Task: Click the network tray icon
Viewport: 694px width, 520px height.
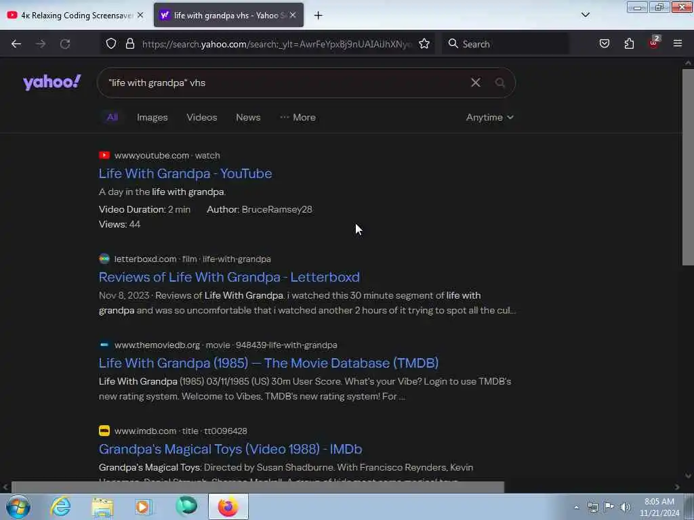Action: click(x=593, y=507)
